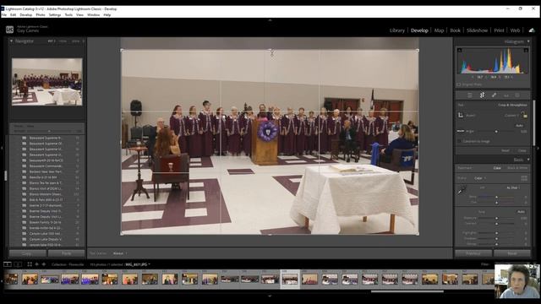Switch to the Book module

coord(455,30)
